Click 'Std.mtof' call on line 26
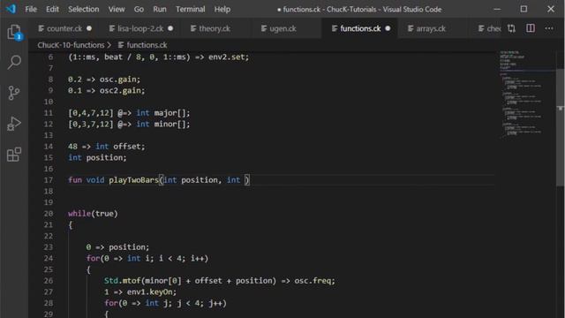The image size is (565, 318). 122,281
